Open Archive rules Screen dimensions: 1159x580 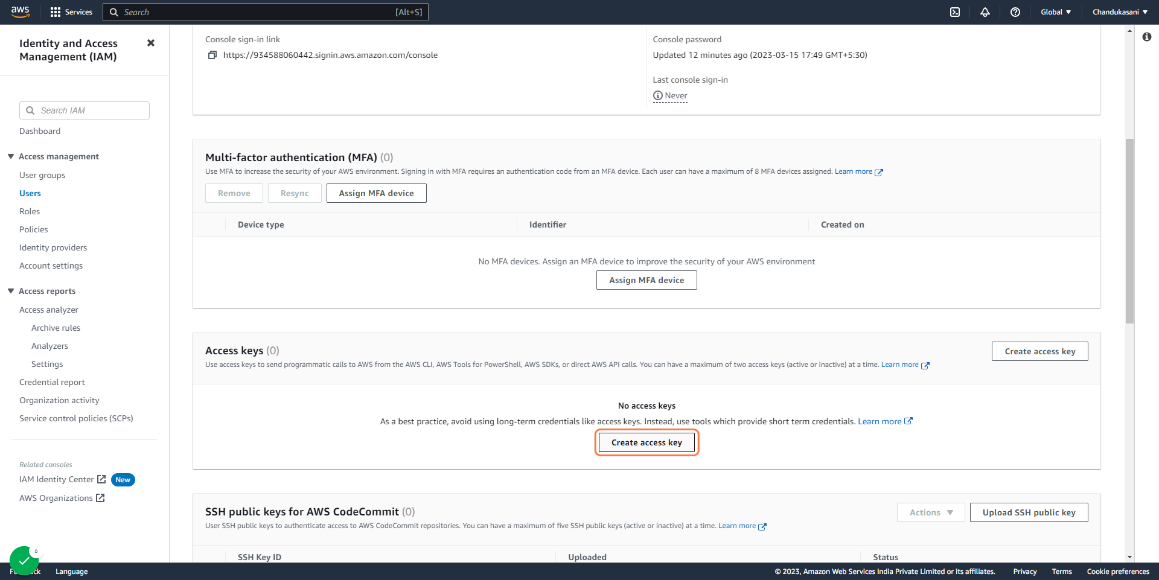click(x=56, y=328)
